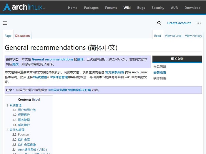Open the three-dots user menu
Screen dimensions: 206x154
[x=199, y=23]
